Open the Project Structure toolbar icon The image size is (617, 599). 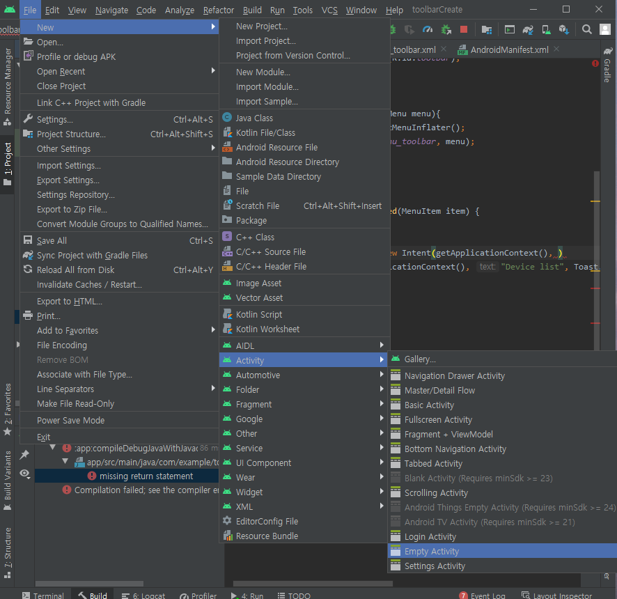[x=487, y=29]
